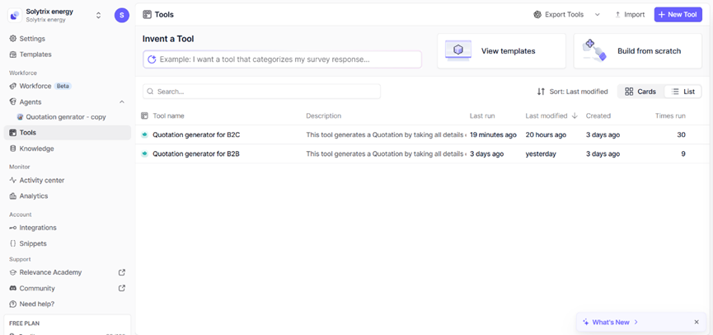The image size is (713, 335).
Task: Click external link icon beside Relevance Academy
Action: (122, 272)
